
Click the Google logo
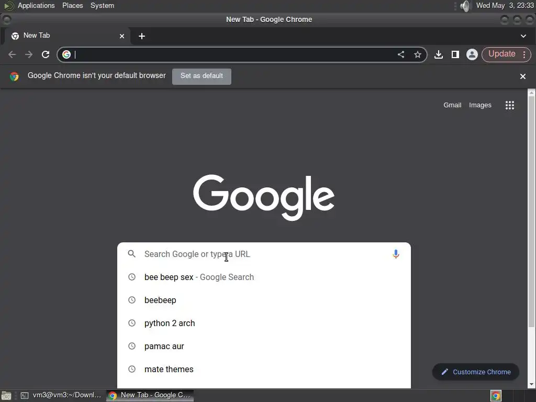pyautogui.click(x=264, y=197)
